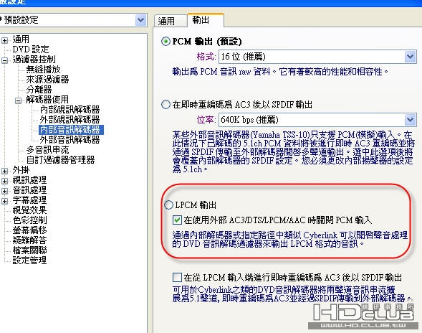Enable LPCM input AC3 re-encode checkbox
422x333 pixels.
[x=177, y=277]
